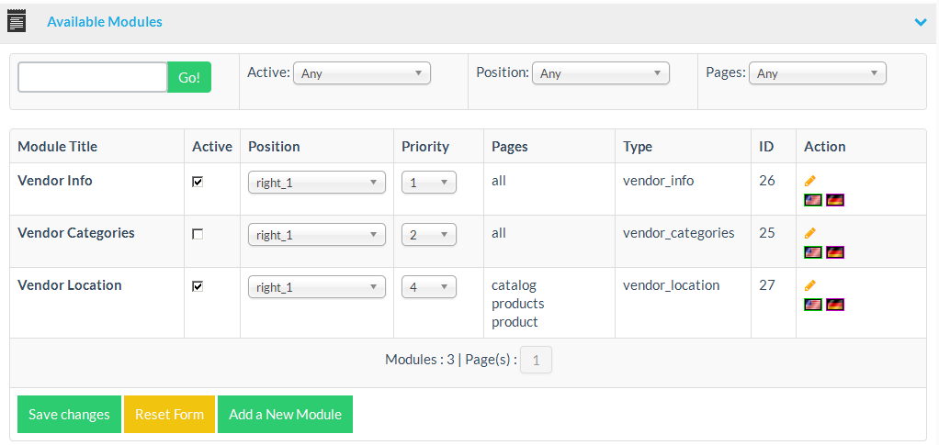Click the German flag icon for Vendor Categories
The image size is (939, 445).
(834, 252)
